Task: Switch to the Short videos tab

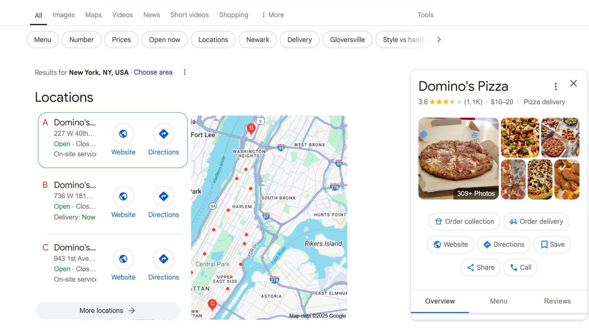Action: tap(190, 15)
